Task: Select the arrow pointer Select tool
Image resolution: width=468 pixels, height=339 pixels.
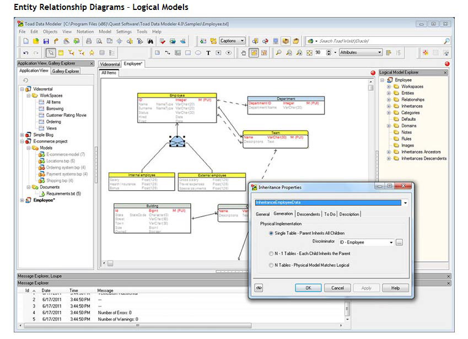Action: tap(51, 53)
